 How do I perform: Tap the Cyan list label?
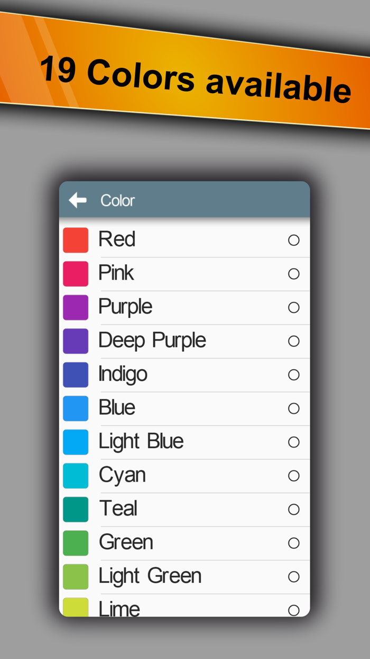click(122, 476)
